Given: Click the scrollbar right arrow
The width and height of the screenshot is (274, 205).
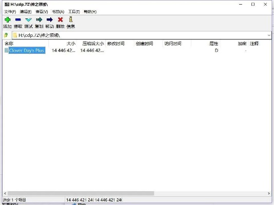Looking at the screenshot, I should [x=269, y=193].
